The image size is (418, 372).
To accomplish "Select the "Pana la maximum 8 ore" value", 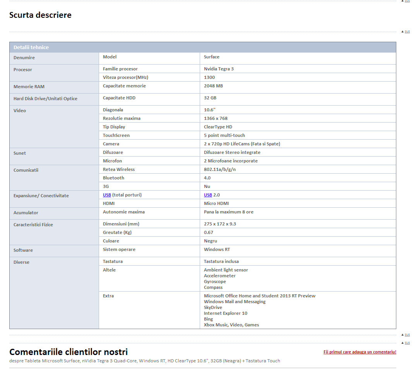I will (229, 212).
